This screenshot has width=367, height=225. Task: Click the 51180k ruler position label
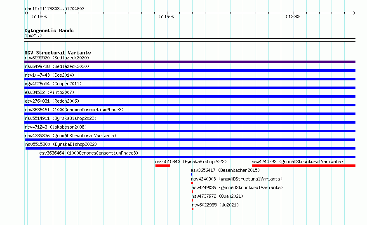click(40, 16)
